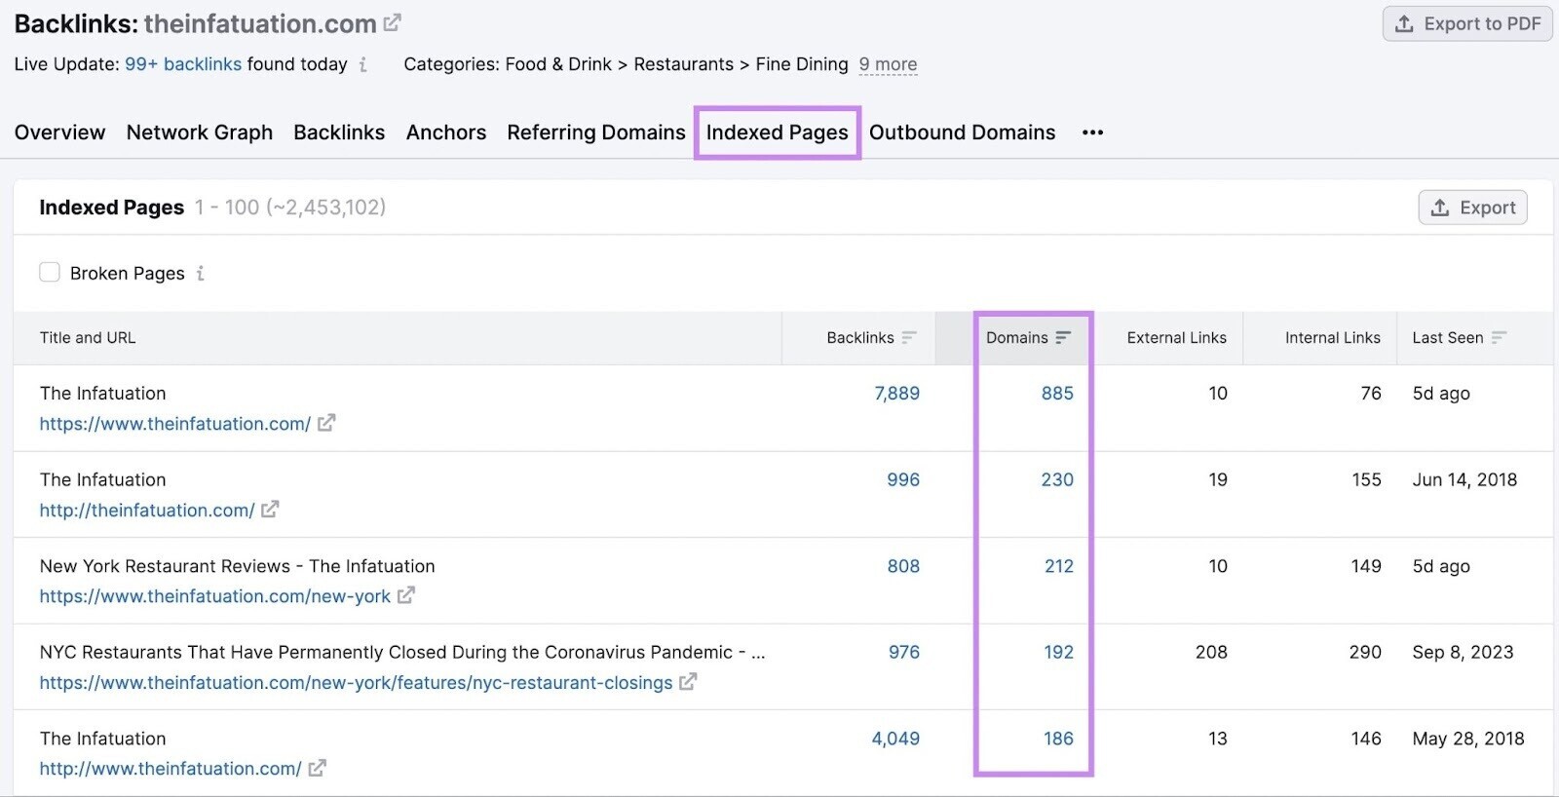Click the 885 domains value

pos(1057,394)
